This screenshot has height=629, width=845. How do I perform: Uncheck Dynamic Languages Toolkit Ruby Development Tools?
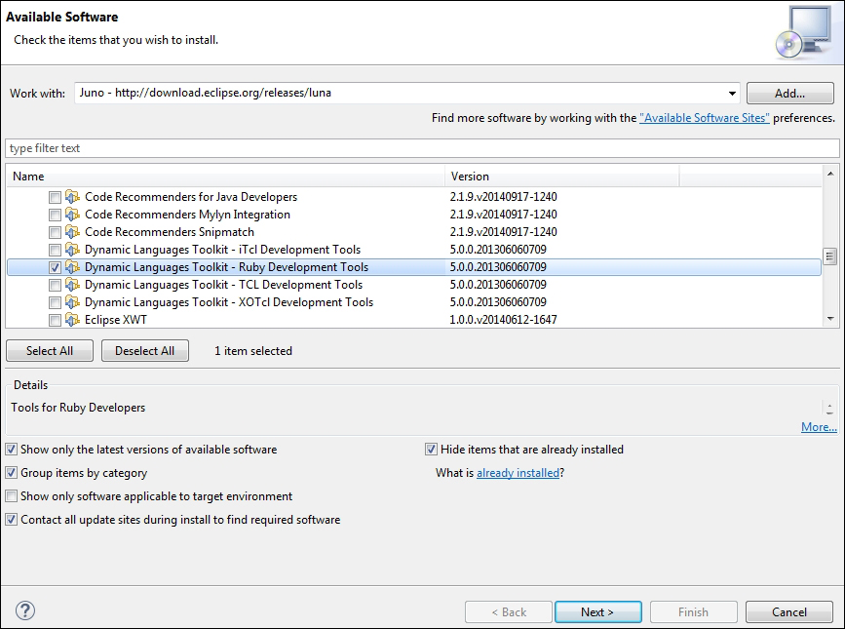[55, 267]
